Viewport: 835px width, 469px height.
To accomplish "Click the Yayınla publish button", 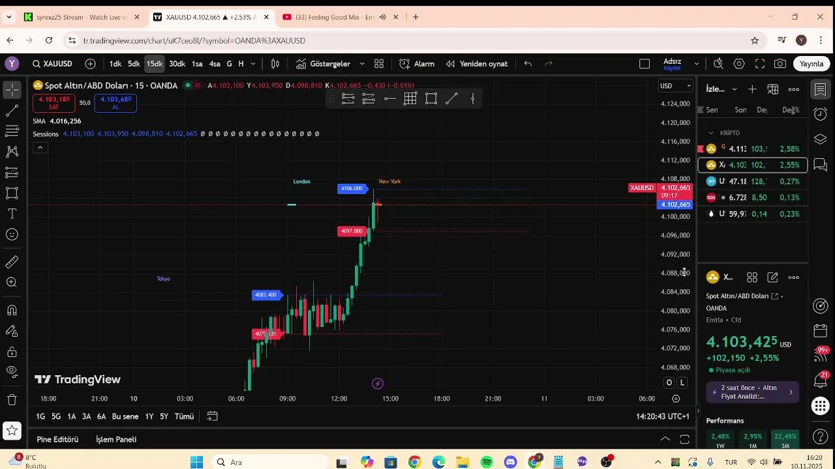I will (812, 64).
